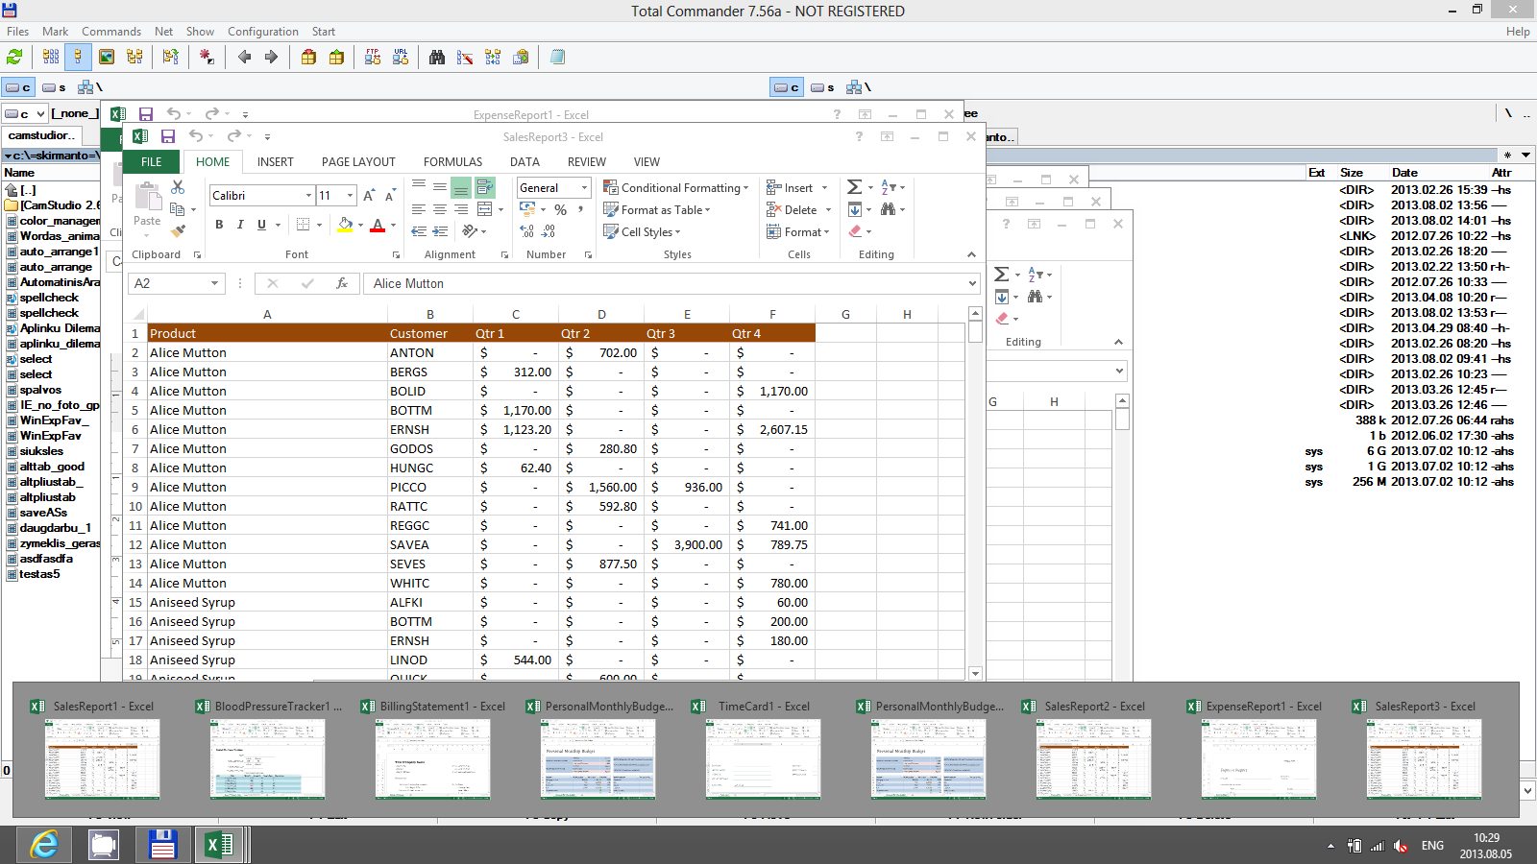Screen dimensions: 1537x864
Task: Expand Cell Styles menu
Action: click(642, 232)
